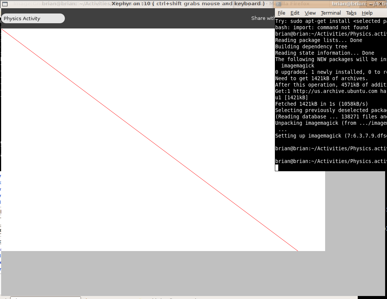Click the 'Setting up imagemagick' terminal line
The width and height of the screenshot is (387, 299).
point(330,136)
